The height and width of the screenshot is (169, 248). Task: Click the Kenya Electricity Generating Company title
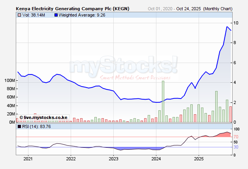click(72, 8)
